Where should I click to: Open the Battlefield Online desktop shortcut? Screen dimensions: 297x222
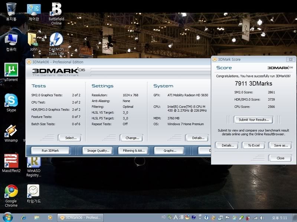[56, 10]
